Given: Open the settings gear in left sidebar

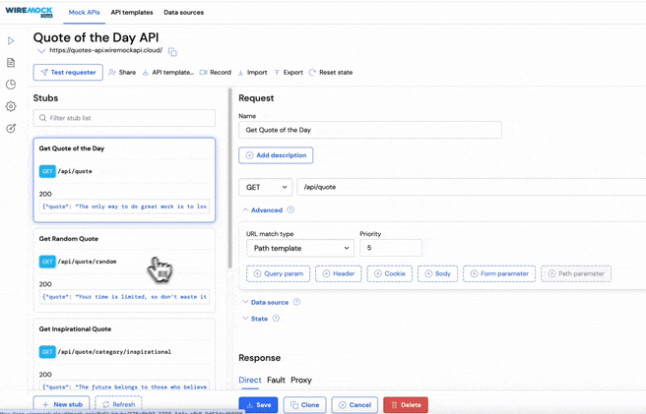Looking at the screenshot, I should pyautogui.click(x=11, y=106).
